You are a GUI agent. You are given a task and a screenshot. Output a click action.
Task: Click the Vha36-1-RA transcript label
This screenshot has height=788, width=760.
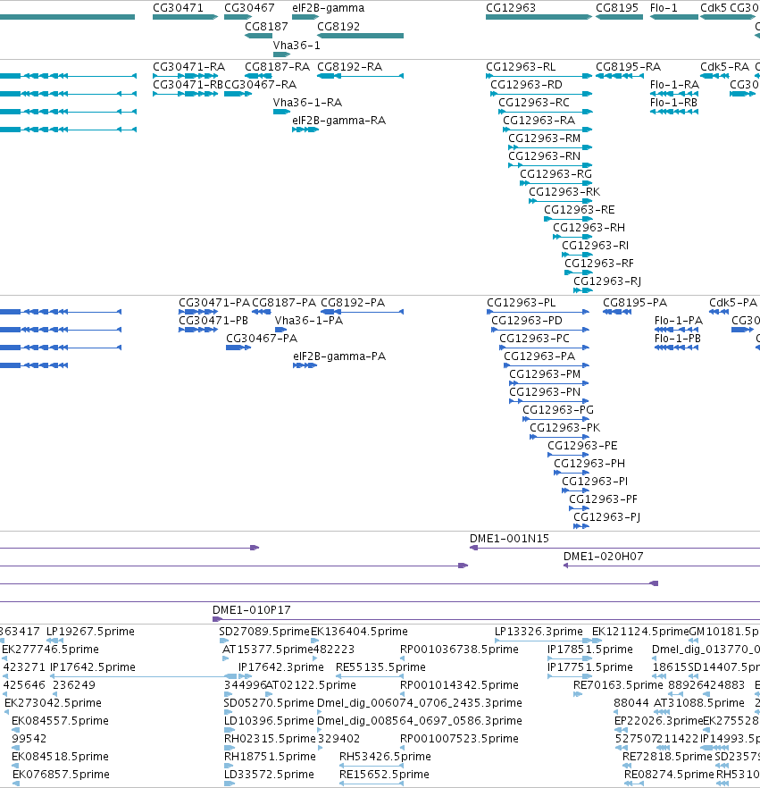307,103
